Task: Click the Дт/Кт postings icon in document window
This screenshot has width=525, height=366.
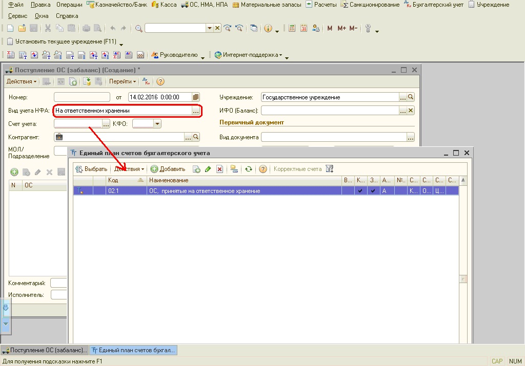Action: click(x=146, y=81)
